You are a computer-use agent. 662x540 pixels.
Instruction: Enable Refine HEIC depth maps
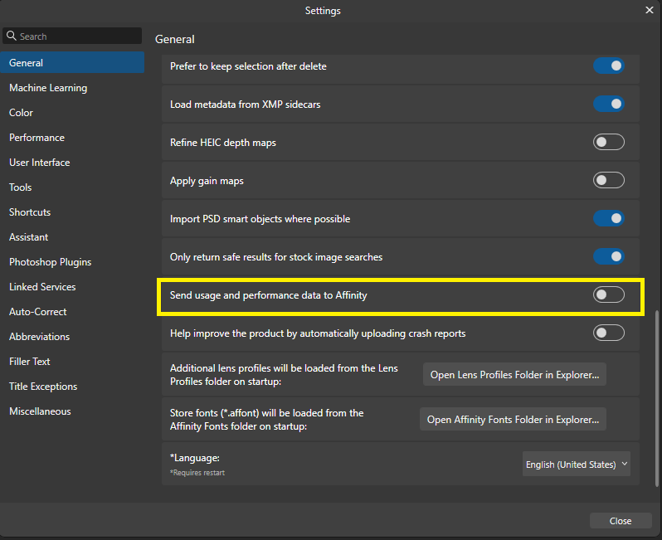tap(608, 143)
